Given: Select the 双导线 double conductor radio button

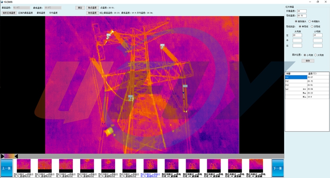Looking at the screenshot, I should coord(312,26).
